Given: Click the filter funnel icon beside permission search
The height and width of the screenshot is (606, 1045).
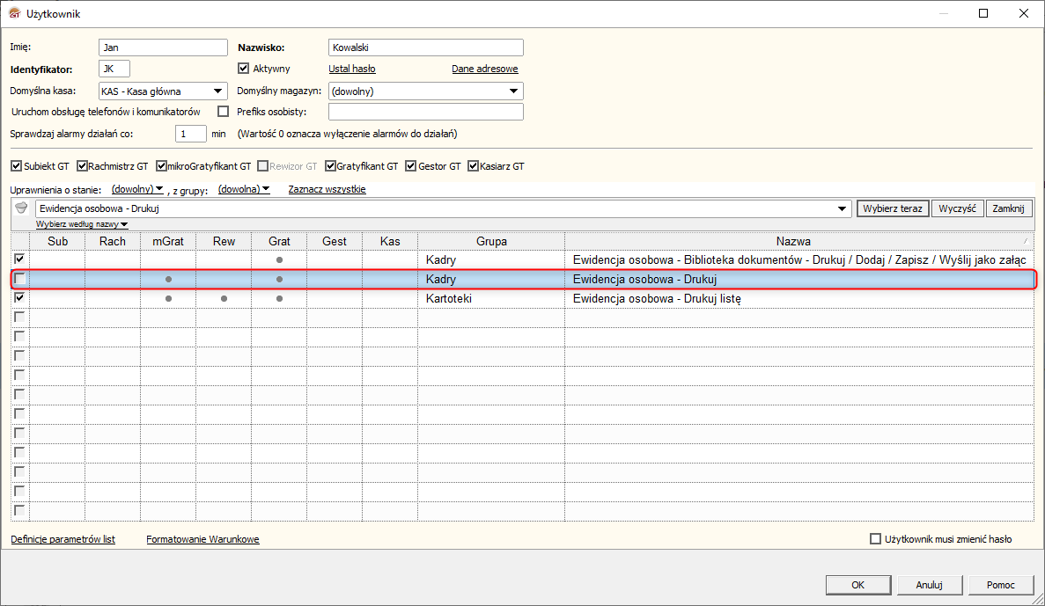Looking at the screenshot, I should 21,208.
